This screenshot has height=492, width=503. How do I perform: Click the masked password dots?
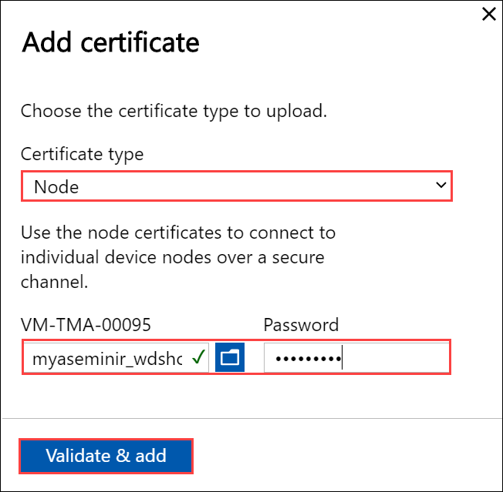pos(308,358)
